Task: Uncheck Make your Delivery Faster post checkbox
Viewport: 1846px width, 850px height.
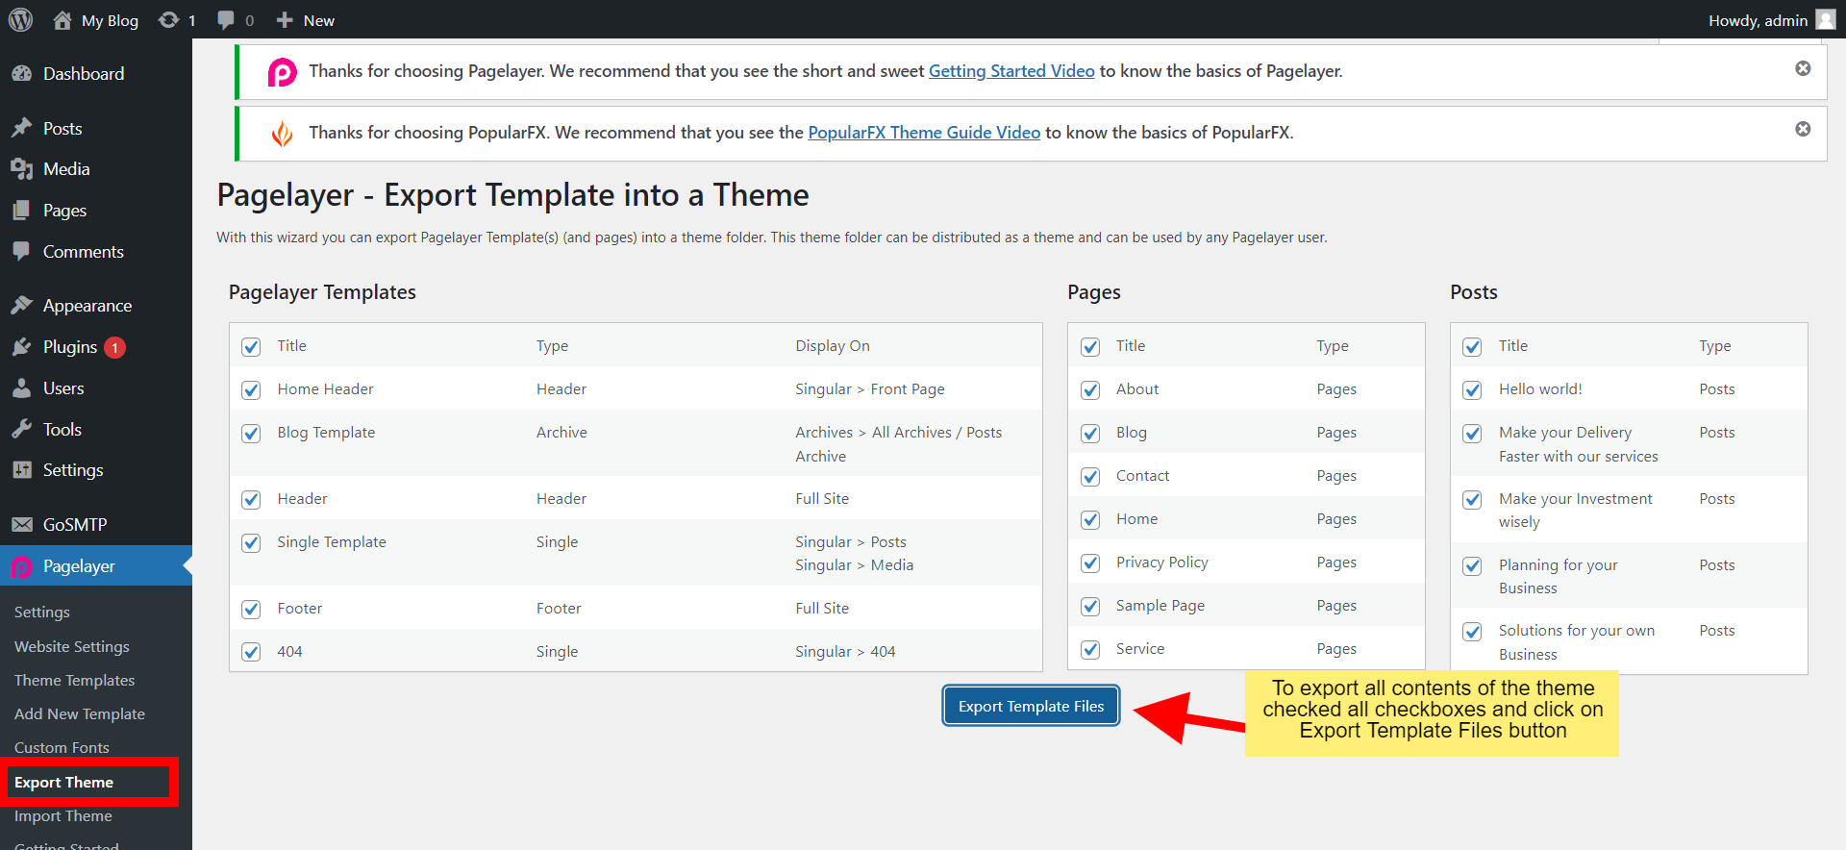Action: (x=1472, y=434)
